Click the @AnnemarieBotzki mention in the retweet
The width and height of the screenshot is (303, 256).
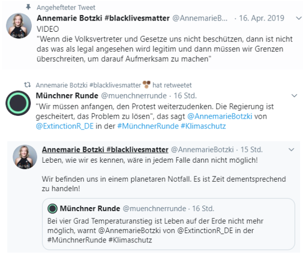215,117
